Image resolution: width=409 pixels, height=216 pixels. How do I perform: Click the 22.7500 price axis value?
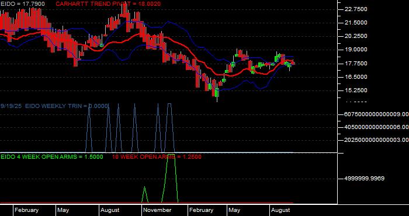click(x=356, y=9)
